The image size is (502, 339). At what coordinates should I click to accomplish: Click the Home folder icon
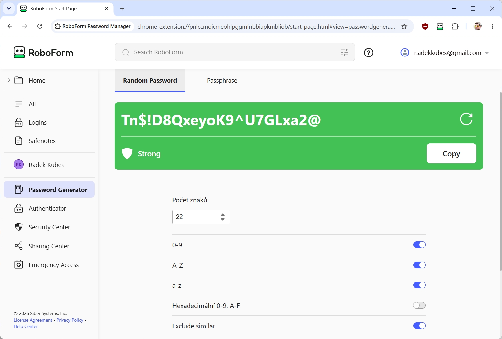pyautogui.click(x=19, y=80)
